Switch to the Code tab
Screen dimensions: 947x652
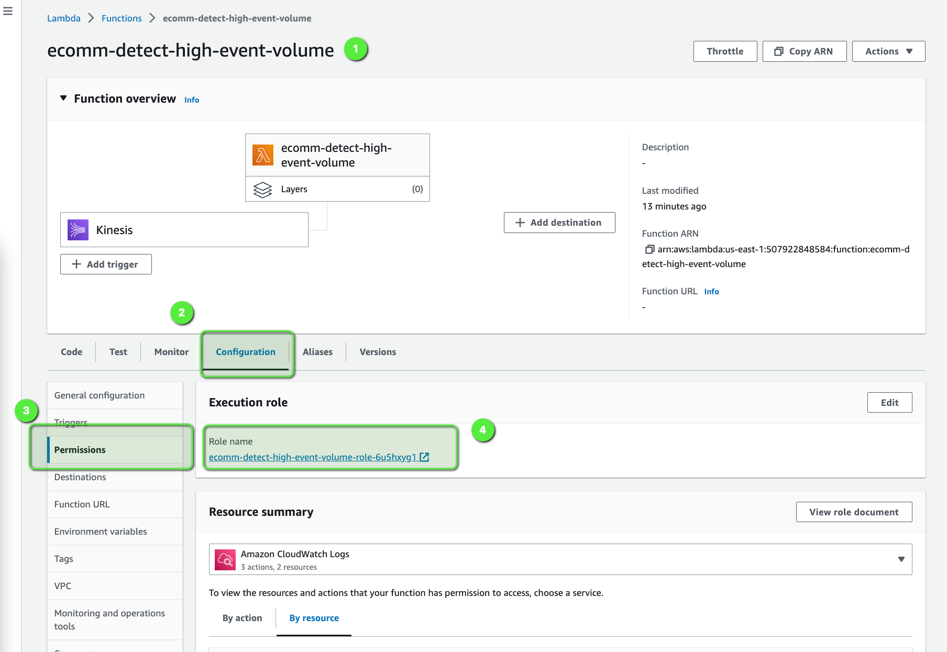click(x=71, y=352)
